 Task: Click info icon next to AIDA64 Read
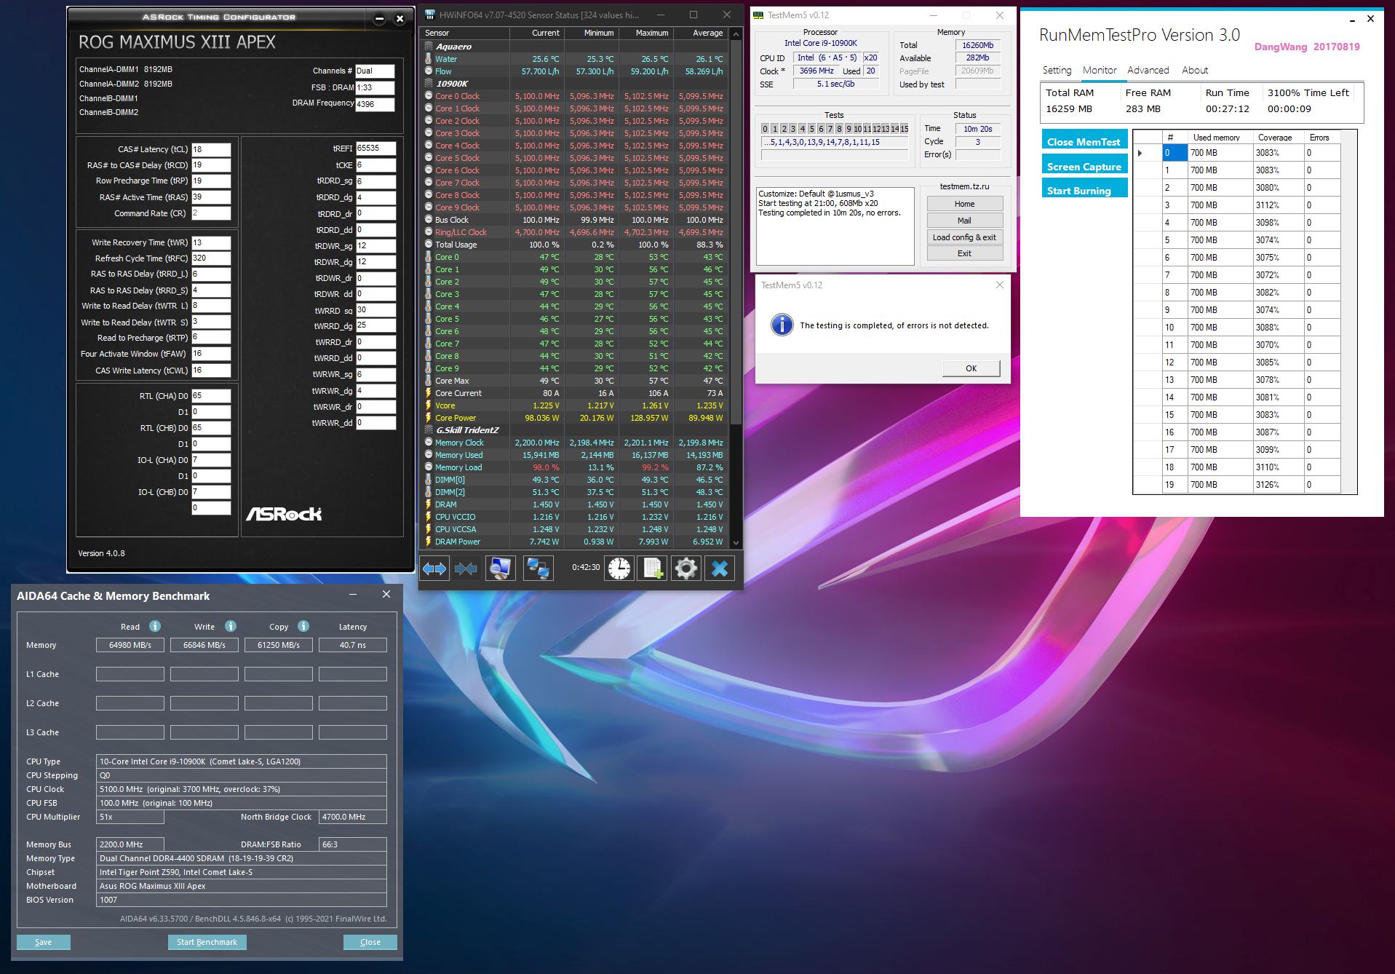tap(154, 626)
